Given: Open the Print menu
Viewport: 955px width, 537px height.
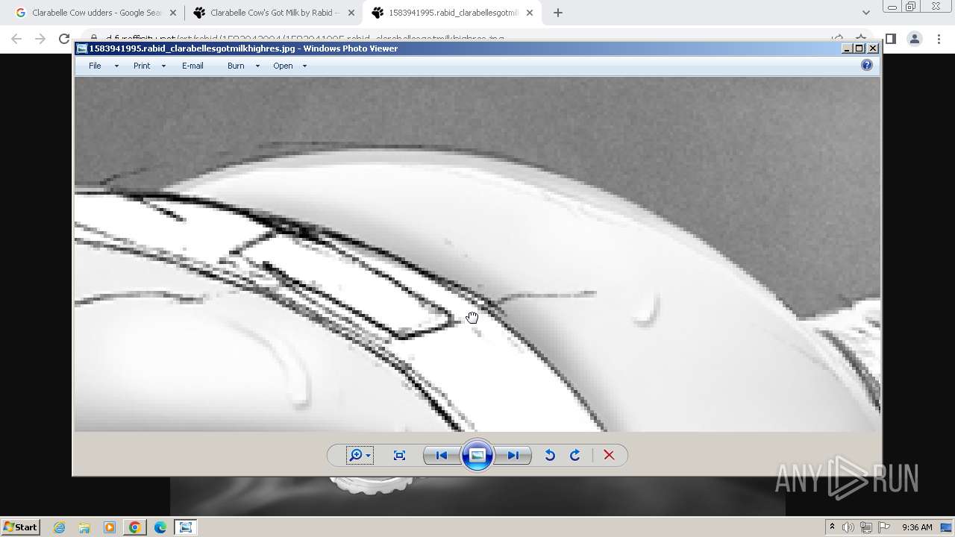Looking at the screenshot, I should 142,66.
